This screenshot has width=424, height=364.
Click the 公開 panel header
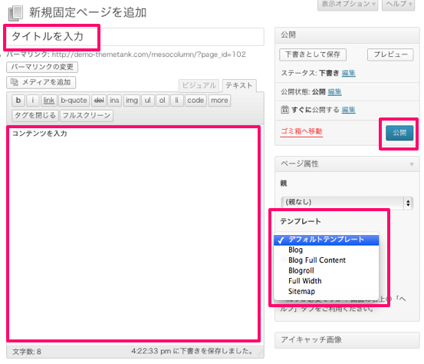coord(347,35)
